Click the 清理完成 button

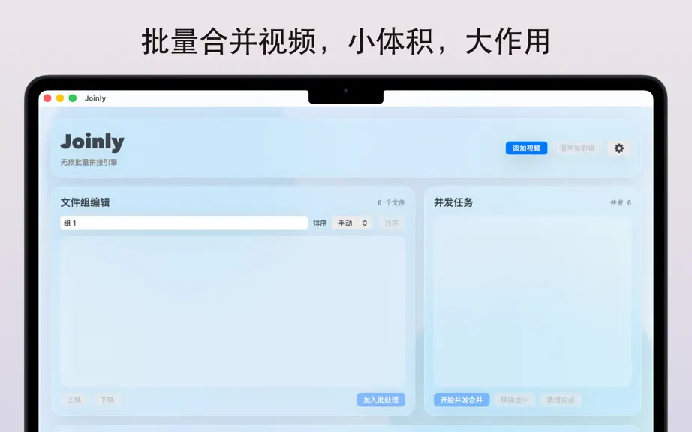click(x=561, y=400)
